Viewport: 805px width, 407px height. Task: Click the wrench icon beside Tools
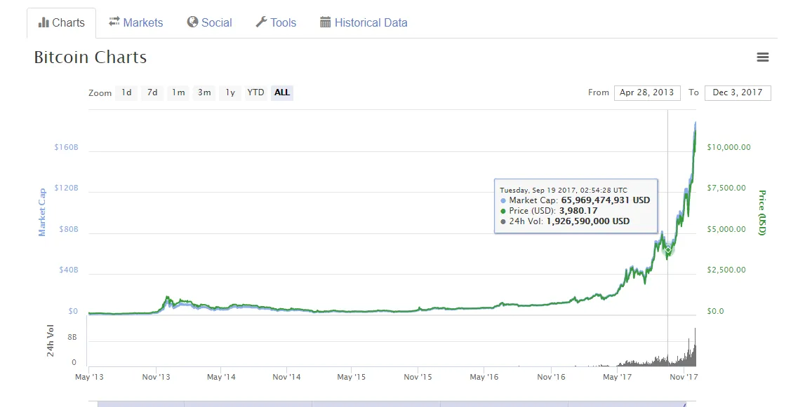point(261,22)
